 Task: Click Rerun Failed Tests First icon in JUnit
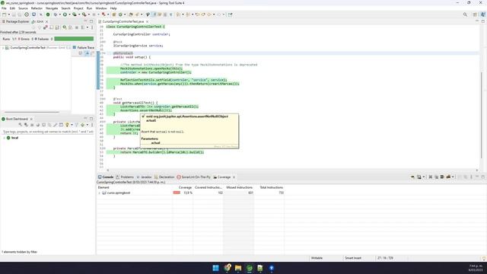(70, 27)
